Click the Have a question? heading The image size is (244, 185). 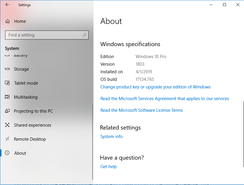[122, 158]
